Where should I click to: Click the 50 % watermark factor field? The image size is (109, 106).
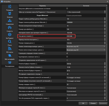click(85, 71)
